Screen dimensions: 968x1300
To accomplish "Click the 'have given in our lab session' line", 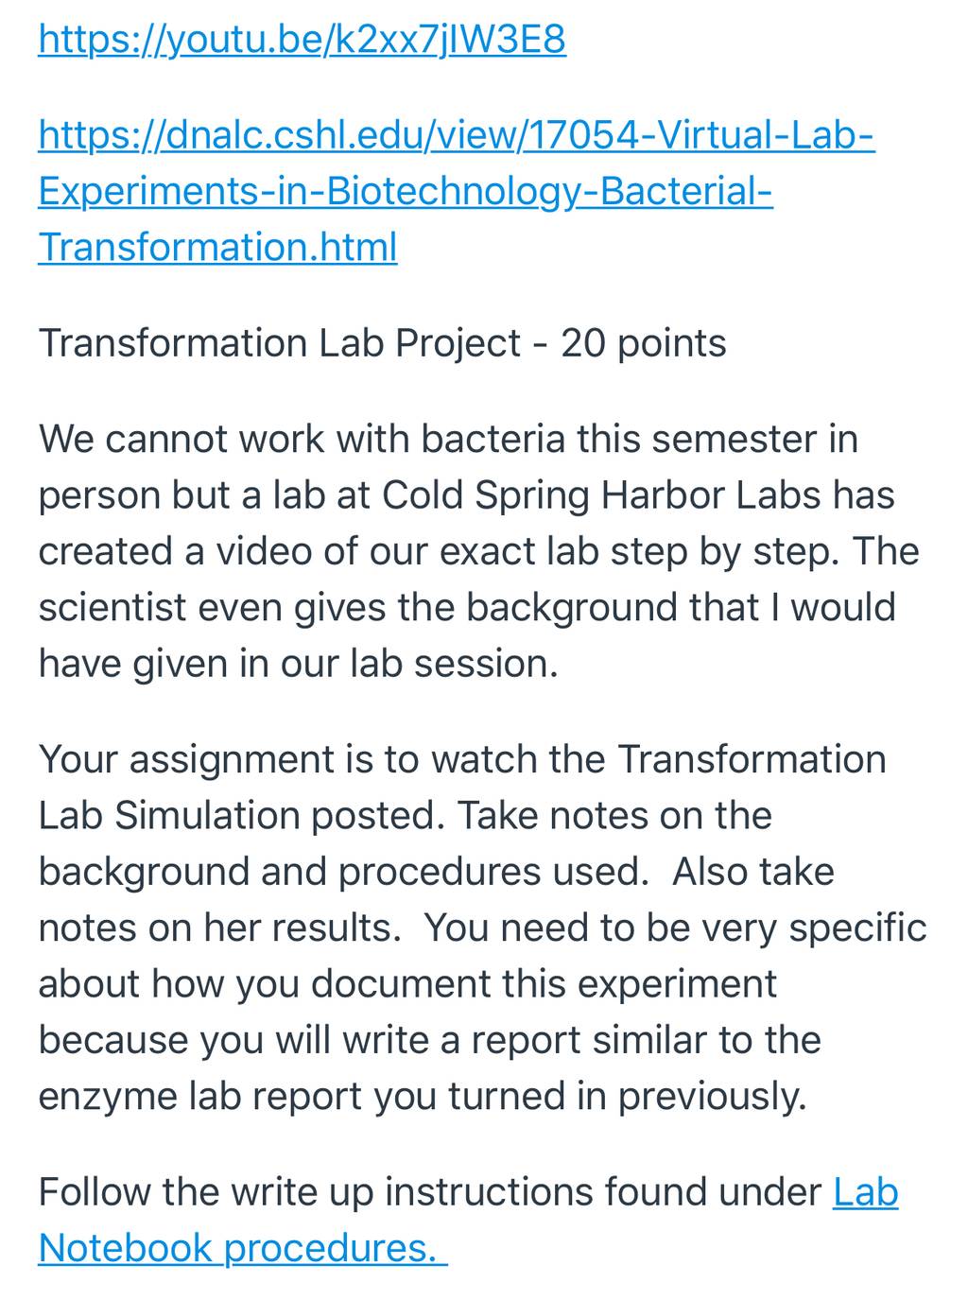I will [x=299, y=664].
